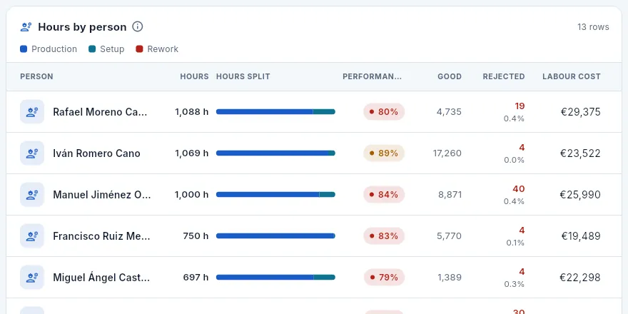
Task: Click Francisco Ruiz's avatar icon
Action: point(32,236)
